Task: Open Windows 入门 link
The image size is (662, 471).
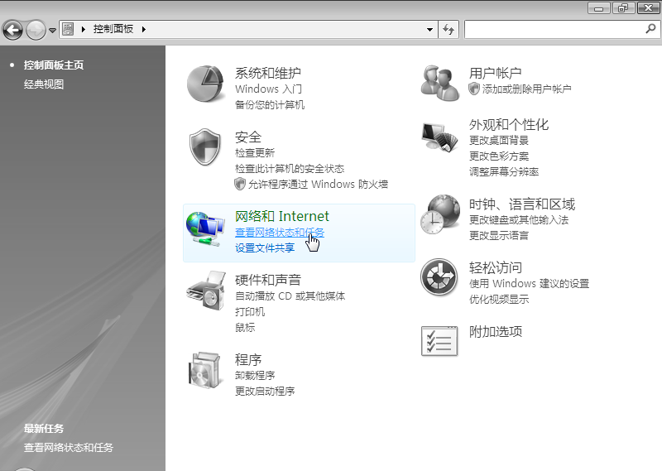Action: coord(268,89)
